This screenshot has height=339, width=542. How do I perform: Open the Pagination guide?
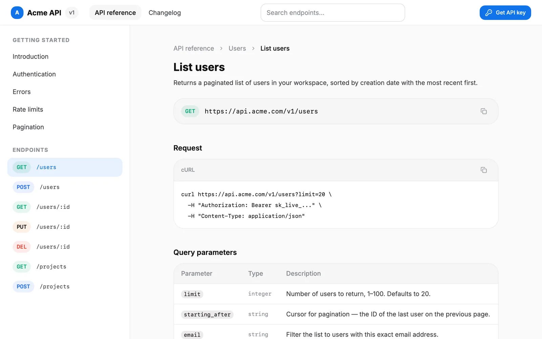point(28,127)
